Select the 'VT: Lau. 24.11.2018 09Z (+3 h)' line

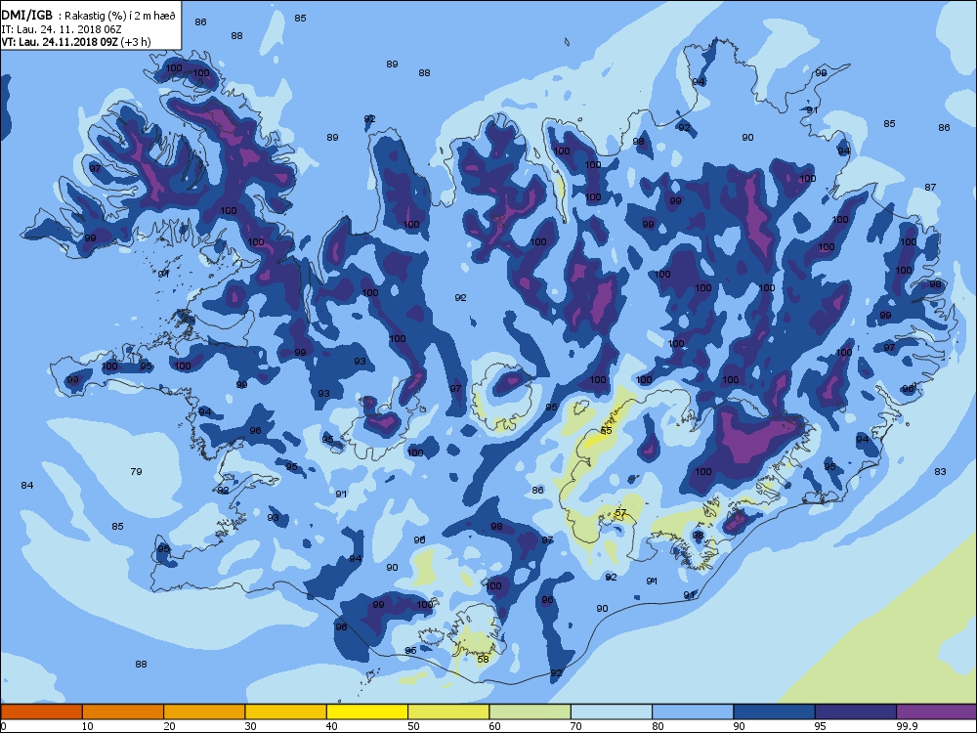click(x=76, y=42)
